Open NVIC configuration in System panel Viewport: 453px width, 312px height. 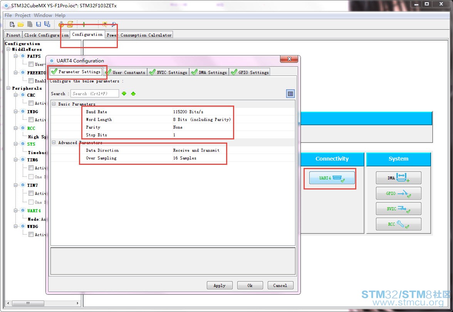pos(398,209)
